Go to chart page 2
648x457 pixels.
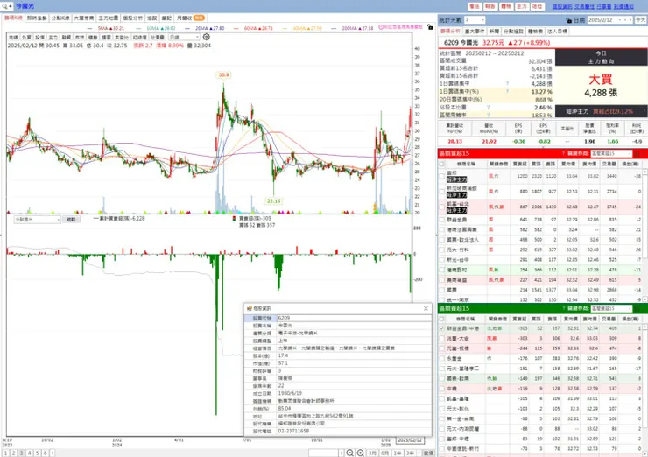[14, 453]
